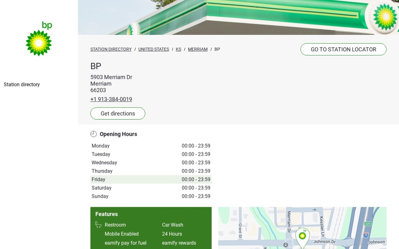Click the Car Wash feature
This screenshot has height=249, width=399.
coord(173,225)
